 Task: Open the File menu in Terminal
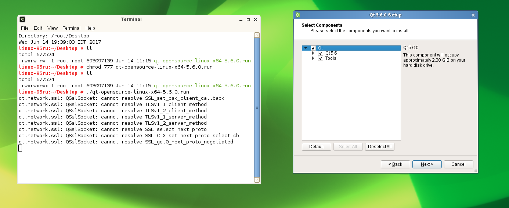click(25, 28)
